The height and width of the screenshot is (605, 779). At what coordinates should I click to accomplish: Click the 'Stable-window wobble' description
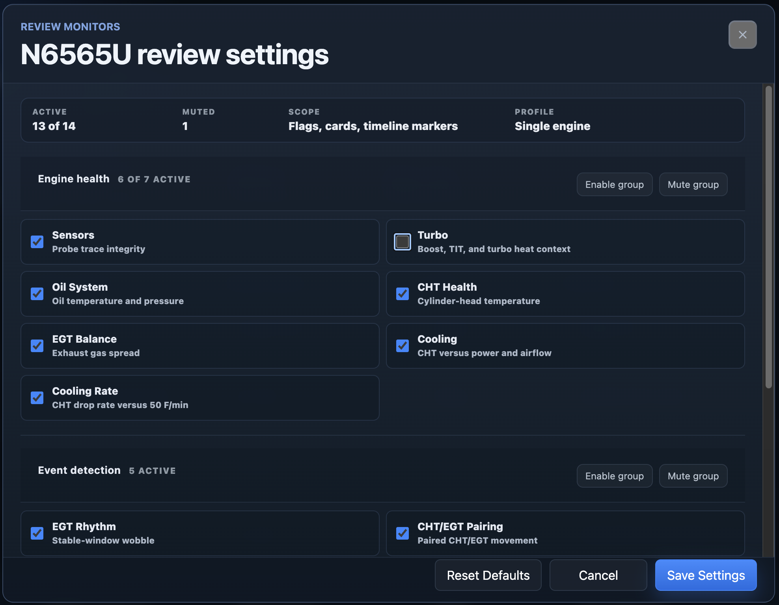click(103, 540)
